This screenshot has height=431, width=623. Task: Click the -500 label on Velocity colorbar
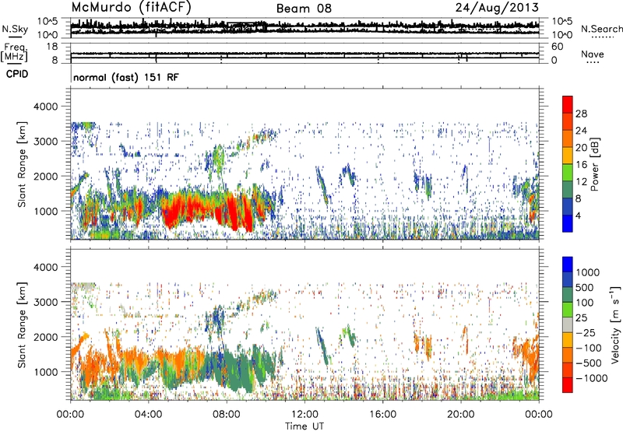[589, 363]
